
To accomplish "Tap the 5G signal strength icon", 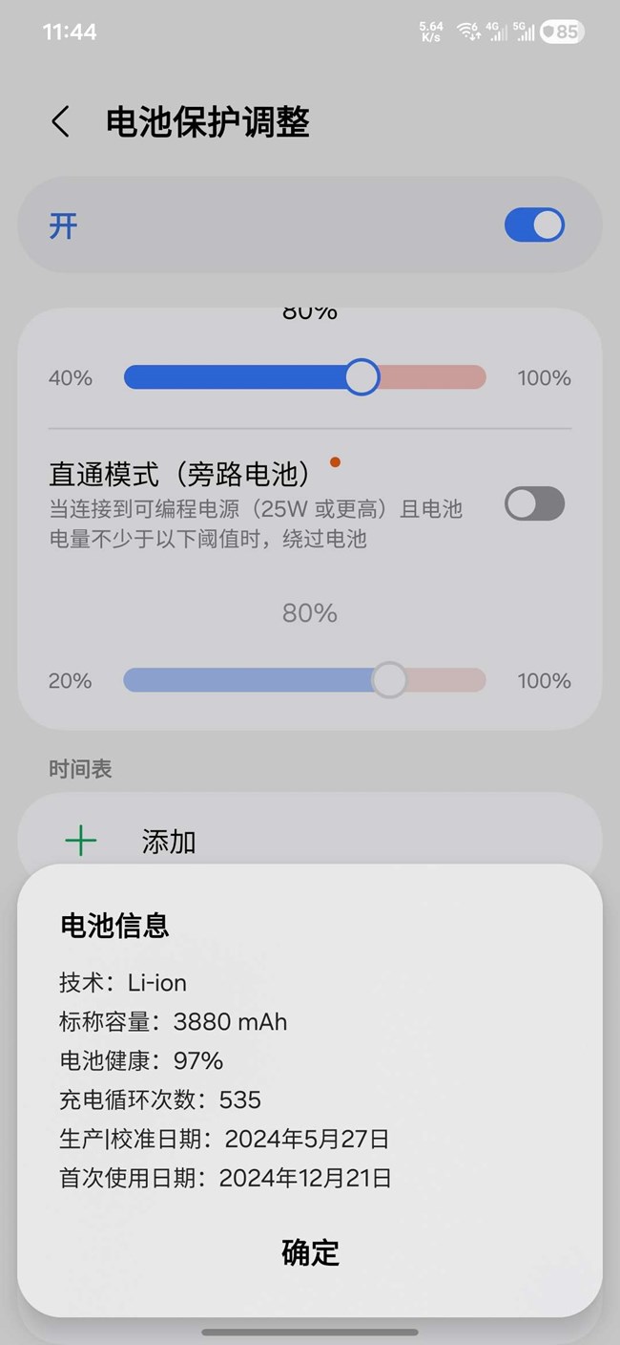I will (524, 31).
